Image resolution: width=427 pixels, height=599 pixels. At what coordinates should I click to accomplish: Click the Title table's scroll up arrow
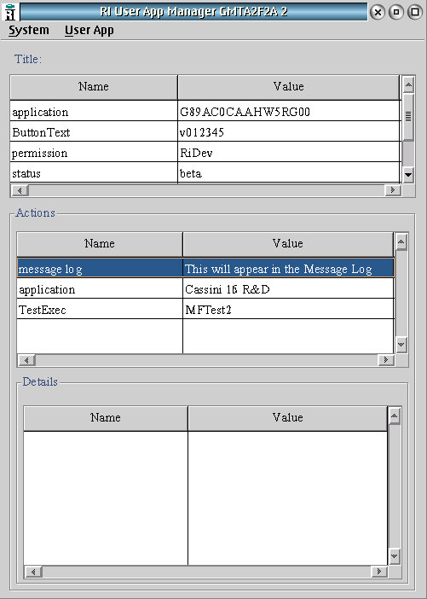[x=408, y=84]
